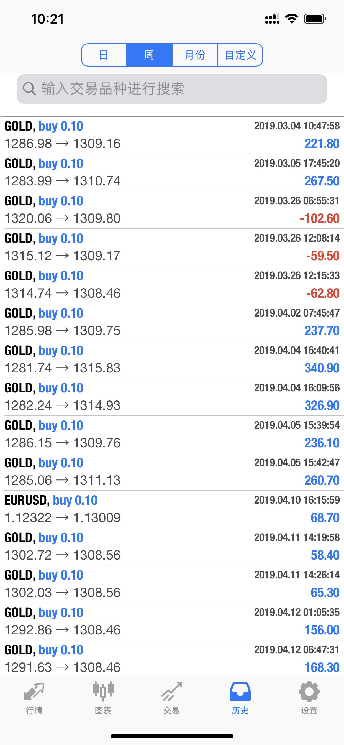Select the 周 period segment
Image resolution: width=344 pixels, height=745 pixels.
coord(149,55)
